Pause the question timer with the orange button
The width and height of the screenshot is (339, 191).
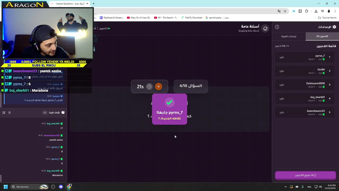[158, 86]
